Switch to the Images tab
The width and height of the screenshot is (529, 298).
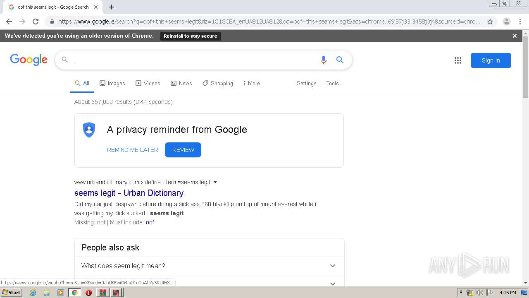click(x=112, y=83)
